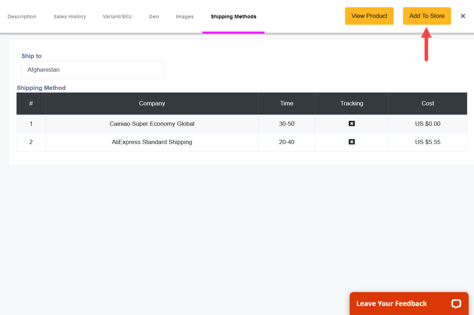This screenshot has width=474, height=315.
Task: Click the tracking unavailable icon for AliExpress Standard
Action: [352, 142]
